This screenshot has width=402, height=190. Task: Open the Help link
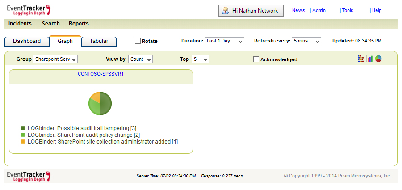(377, 11)
